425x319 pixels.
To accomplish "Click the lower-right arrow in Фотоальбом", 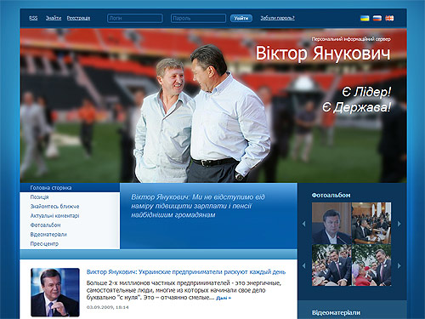I will point(399,265).
